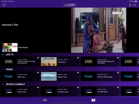Open the LIFE TV channel header
The height and width of the screenshot is (104, 139).
point(10,55)
